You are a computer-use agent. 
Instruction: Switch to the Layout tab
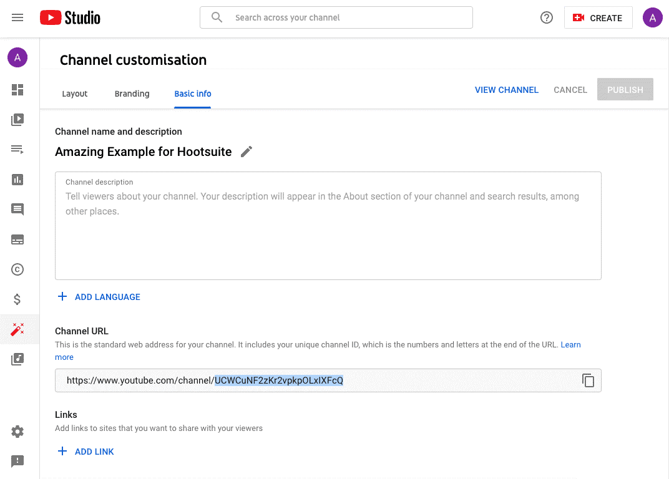75,94
